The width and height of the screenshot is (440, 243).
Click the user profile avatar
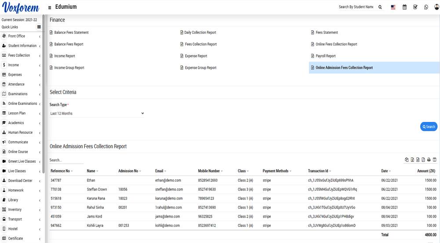pos(436,7)
